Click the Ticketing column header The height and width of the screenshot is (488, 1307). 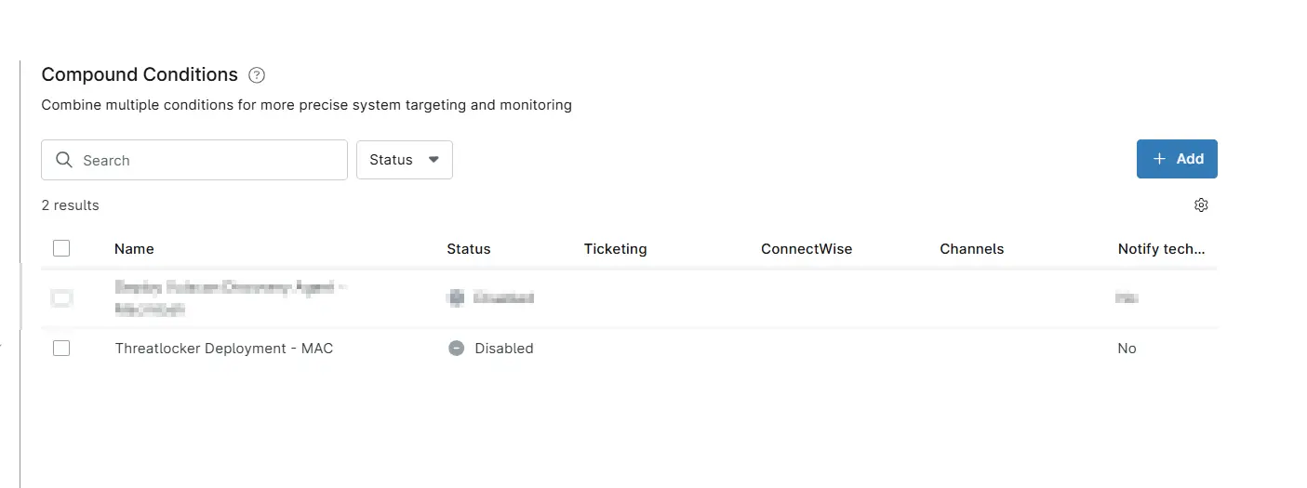coord(615,249)
